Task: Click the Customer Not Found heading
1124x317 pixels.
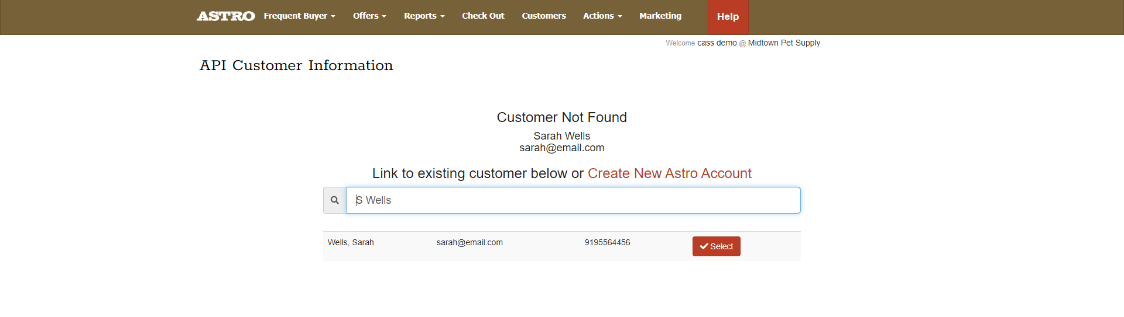Action: click(561, 117)
